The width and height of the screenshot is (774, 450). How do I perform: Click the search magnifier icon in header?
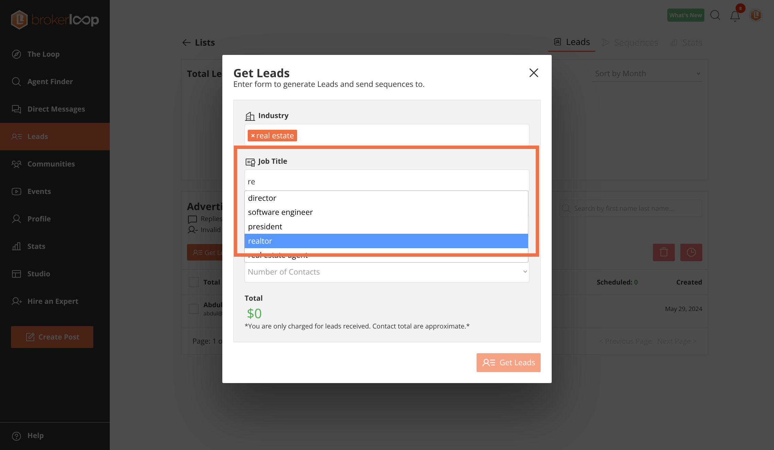tap(715, 15)
